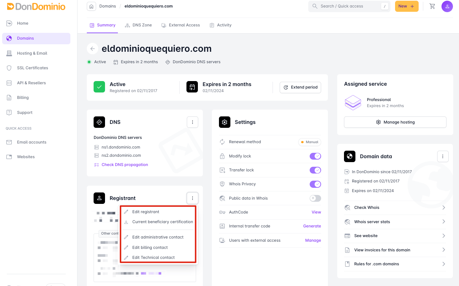
Task: Click the See website row icon
Action: [347, 236]
